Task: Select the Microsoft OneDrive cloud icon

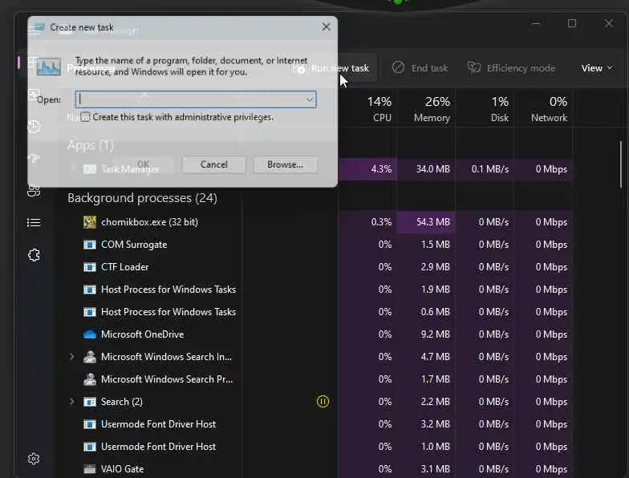Action: (x=90, y=334)
